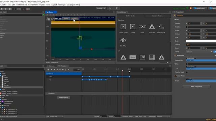Click the add property button

pyautogui.click(x=63, y=97)
